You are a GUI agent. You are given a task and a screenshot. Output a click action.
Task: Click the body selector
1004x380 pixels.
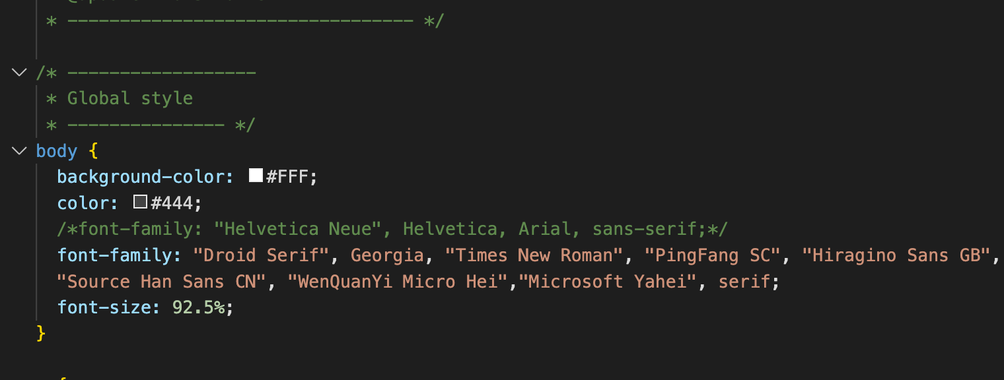click(57, 151)
